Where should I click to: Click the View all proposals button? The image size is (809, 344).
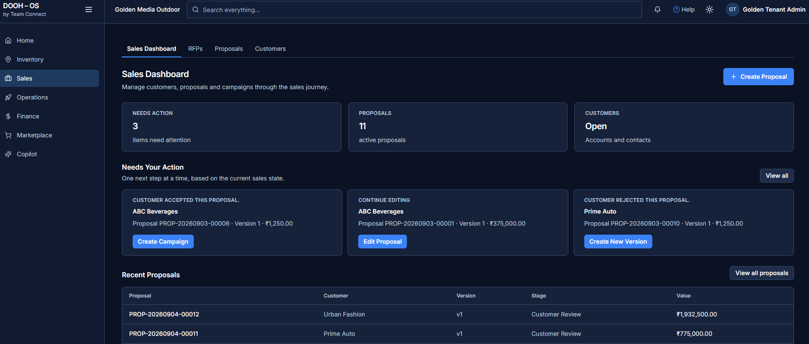[x=762, y=273]
